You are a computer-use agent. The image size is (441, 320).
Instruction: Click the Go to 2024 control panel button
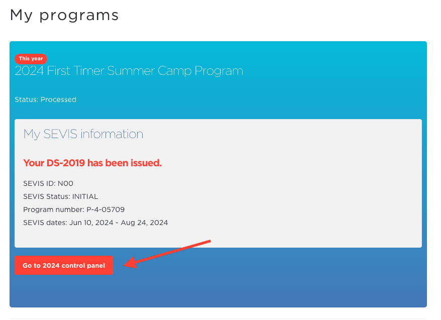pyautogui.click(x=64, y=266)
